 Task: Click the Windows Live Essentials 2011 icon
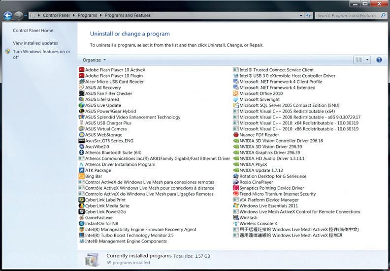point(235,206)
